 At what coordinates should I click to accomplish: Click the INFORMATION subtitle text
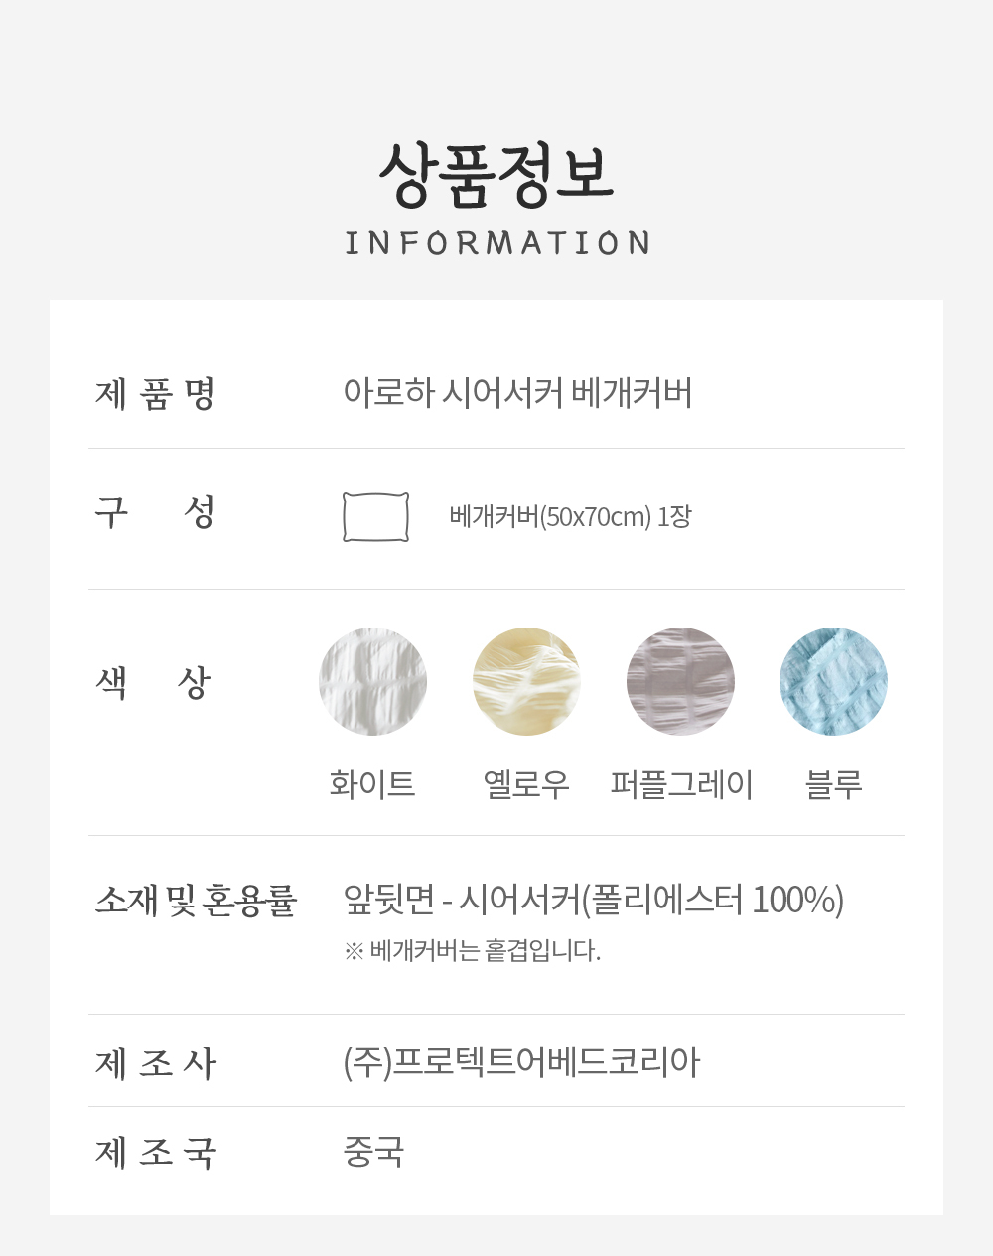(x=496, y=243)
